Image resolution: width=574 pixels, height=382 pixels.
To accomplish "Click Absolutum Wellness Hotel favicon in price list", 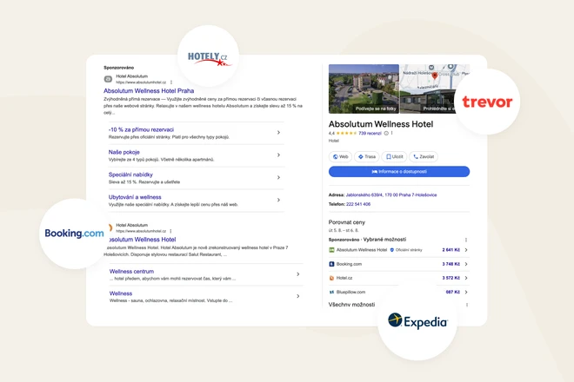I will 331,250.
